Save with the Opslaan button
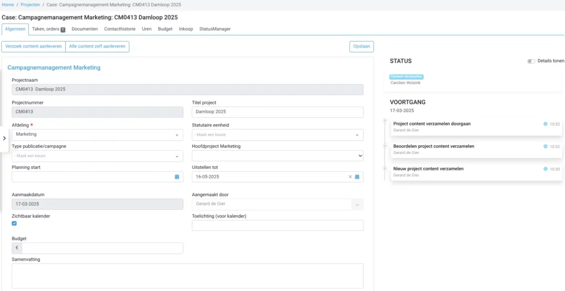Image resolution: width=565 pixels, height=291 pixels. [361, 47]
